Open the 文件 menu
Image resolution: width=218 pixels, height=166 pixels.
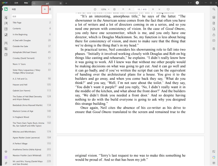tap(16, 3)
